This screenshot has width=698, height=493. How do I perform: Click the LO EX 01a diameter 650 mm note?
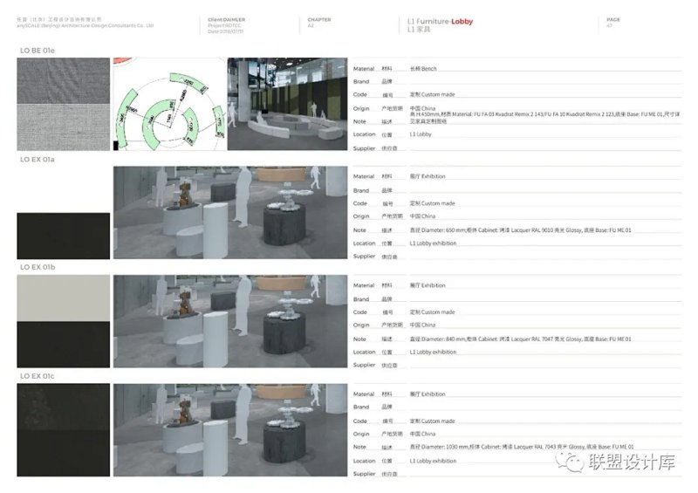pos(520,230)
